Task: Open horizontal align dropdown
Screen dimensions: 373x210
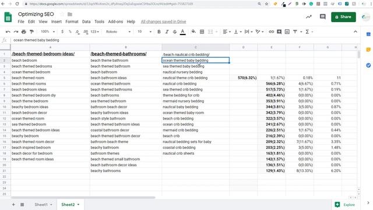Action: click(227, 32)
